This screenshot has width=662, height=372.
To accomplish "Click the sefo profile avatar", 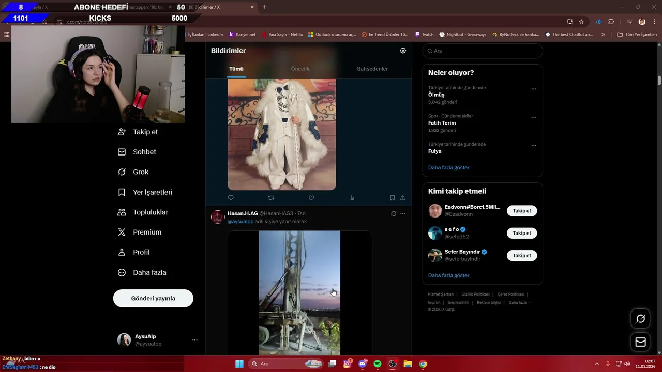I will click(x=435, y=233).
